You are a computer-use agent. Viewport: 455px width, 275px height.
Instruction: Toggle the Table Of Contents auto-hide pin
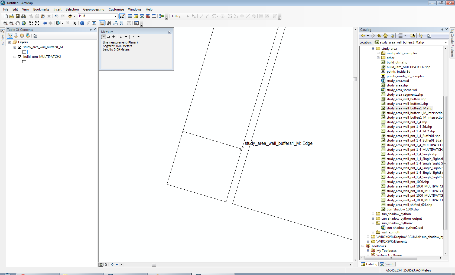pyautogui.click(x=90, y=29)
